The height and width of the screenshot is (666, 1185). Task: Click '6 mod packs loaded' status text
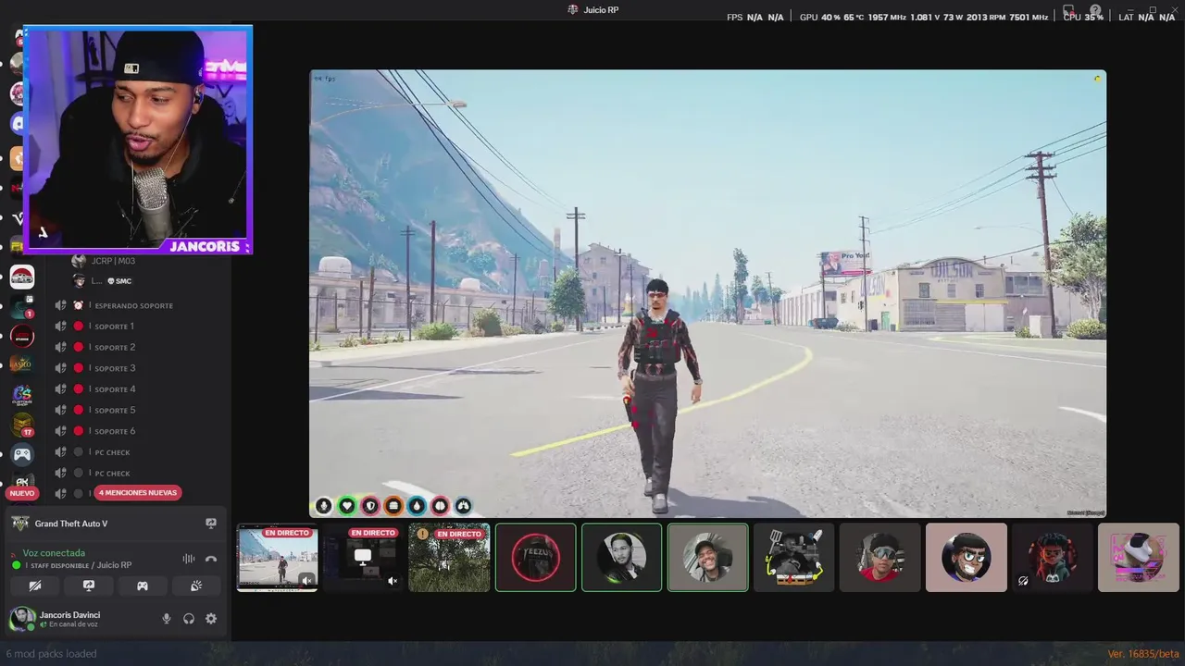tap(51, 654)
